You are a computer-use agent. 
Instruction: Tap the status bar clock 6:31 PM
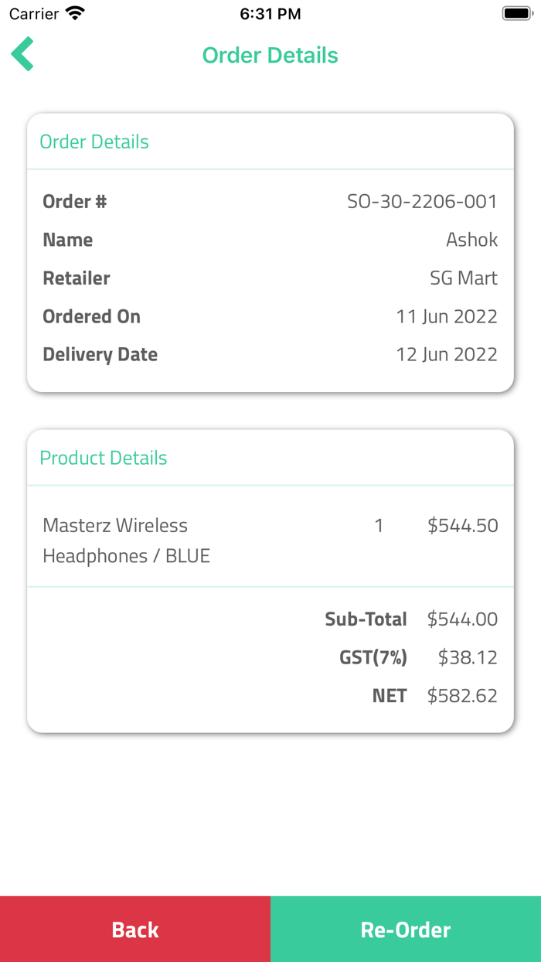(270, 14)
